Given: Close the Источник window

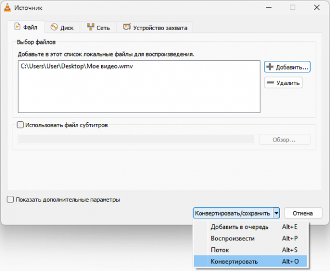Looking at the screenshot, I should pos(317,8).
